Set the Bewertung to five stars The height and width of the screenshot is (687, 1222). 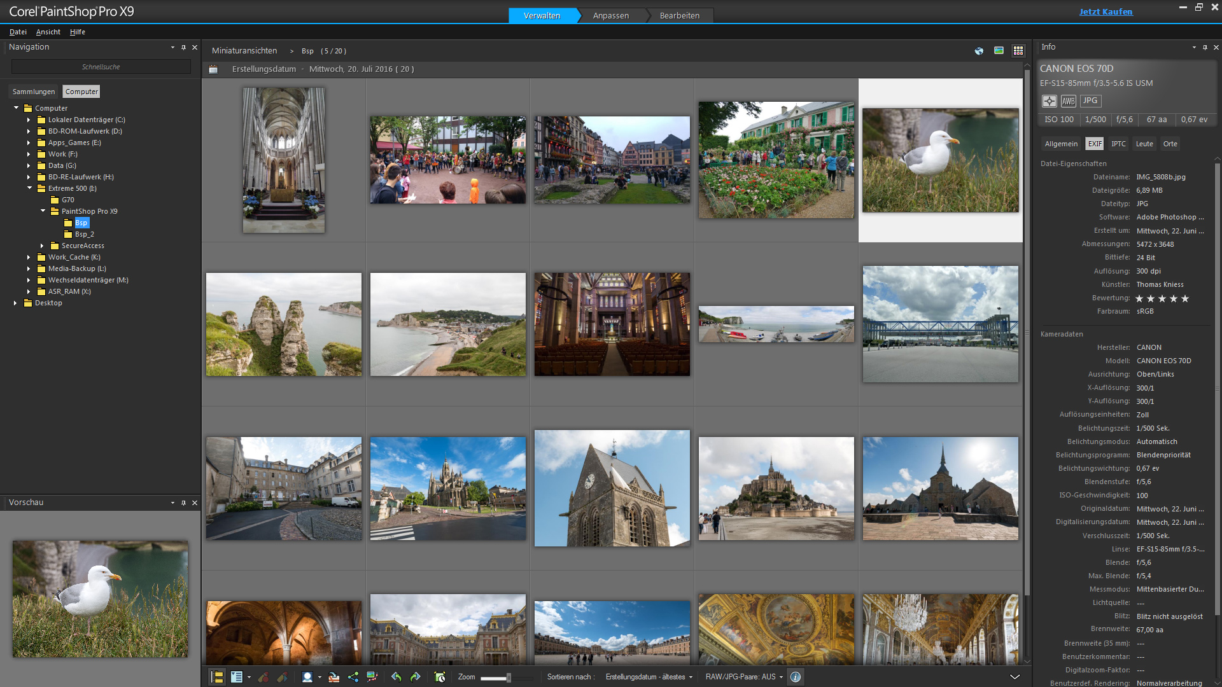tap(1185, 298)
